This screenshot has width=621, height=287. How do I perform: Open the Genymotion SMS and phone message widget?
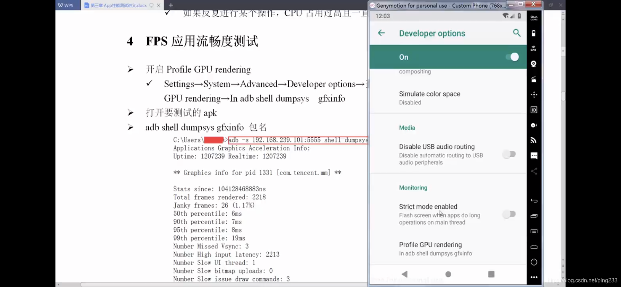coord(534,156)
